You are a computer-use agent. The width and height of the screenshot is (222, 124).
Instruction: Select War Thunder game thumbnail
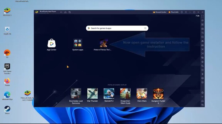coord(92,94)
